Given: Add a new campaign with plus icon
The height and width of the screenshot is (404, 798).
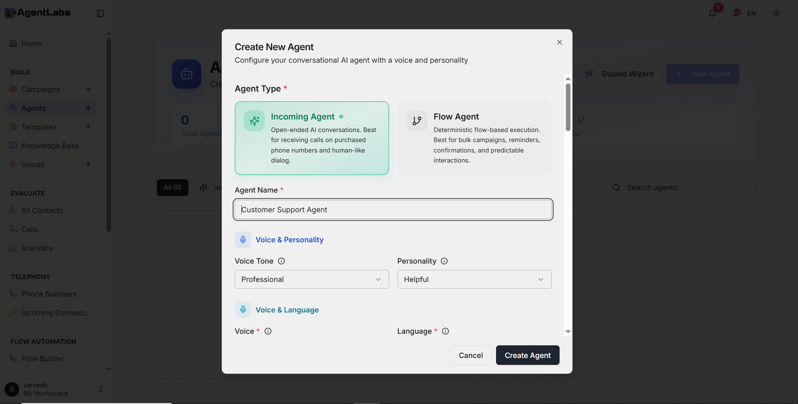Looking at the screenshot, I should tap(88, 89).
